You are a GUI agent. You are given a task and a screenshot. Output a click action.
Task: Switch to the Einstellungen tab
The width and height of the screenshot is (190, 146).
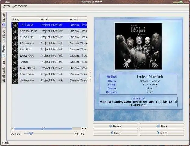4,71
